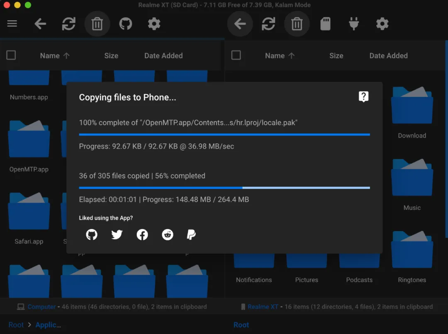Viewport: 448px width, 334px height.
Task: Click the window title showing Realme XT storage
Action: [224, 5]
